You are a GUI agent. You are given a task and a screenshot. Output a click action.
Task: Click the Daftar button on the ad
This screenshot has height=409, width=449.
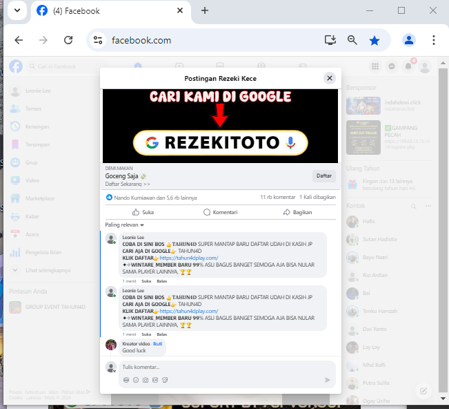tap(324, 175)
